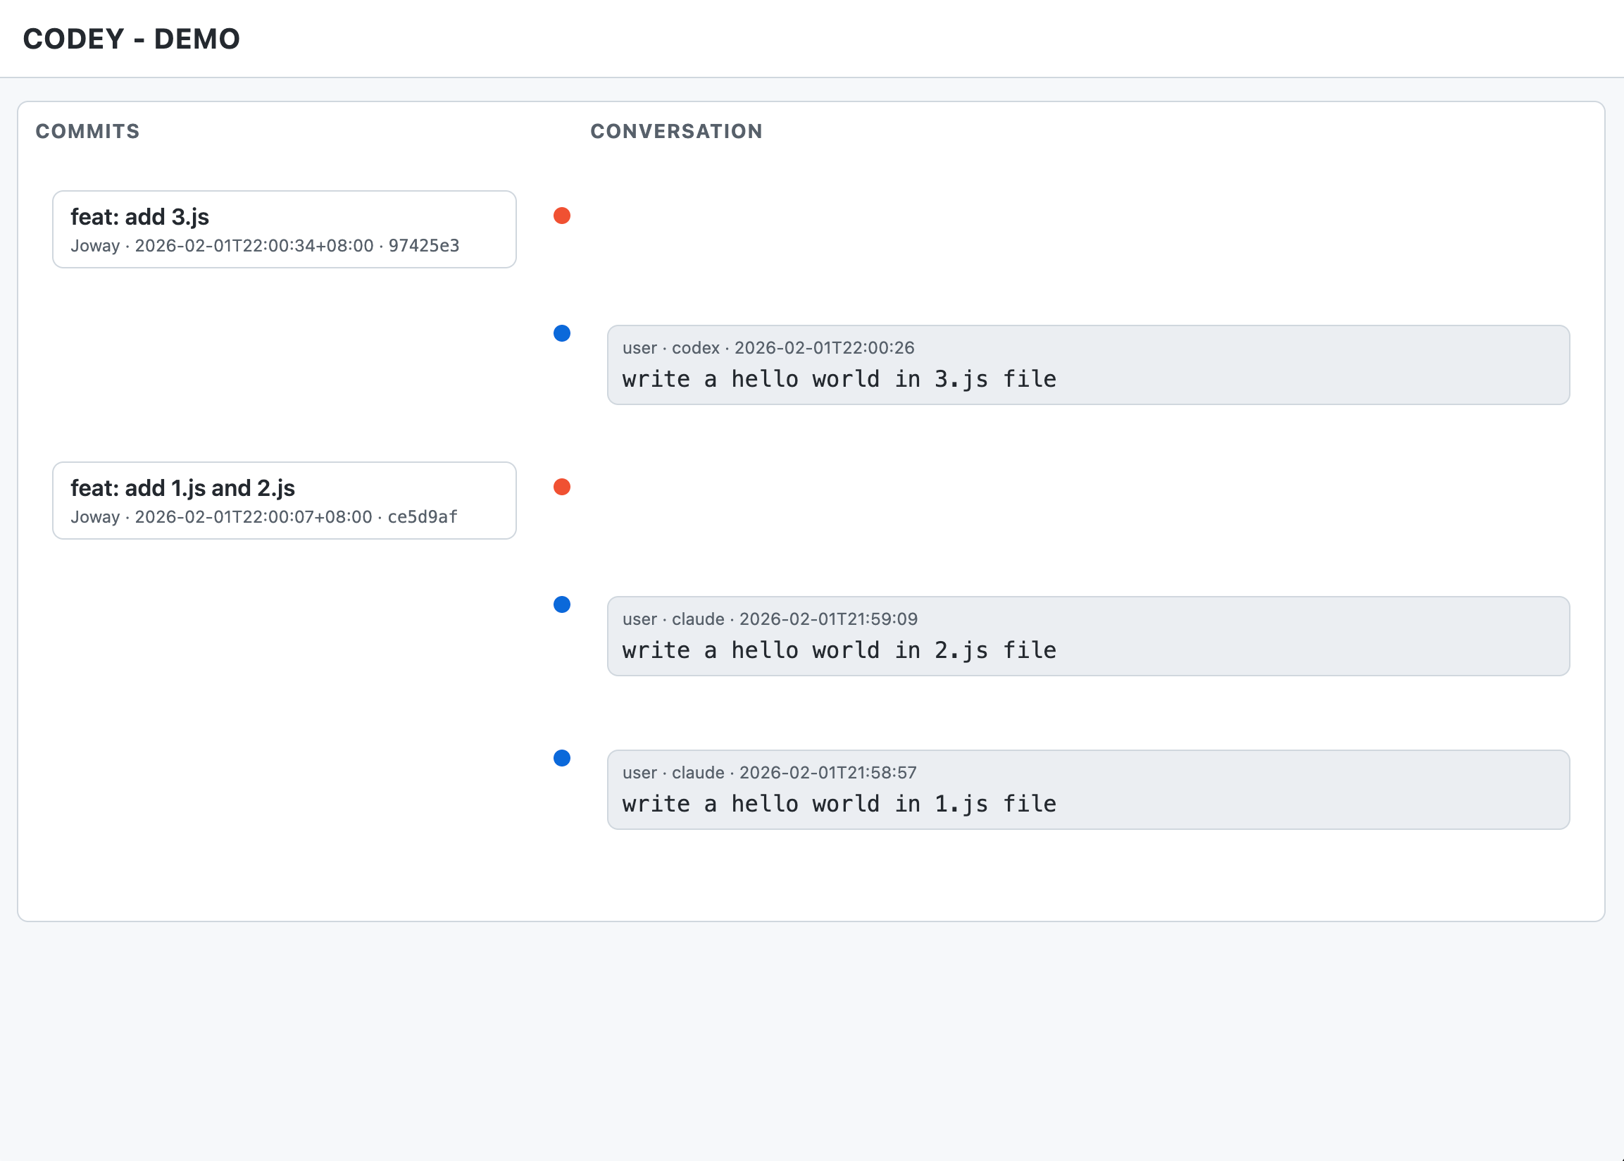This screenshot has height=1161, width=1624.
Task: Click claude message metadata timestamped 21:58:57
Action: (x=769, y=773)
